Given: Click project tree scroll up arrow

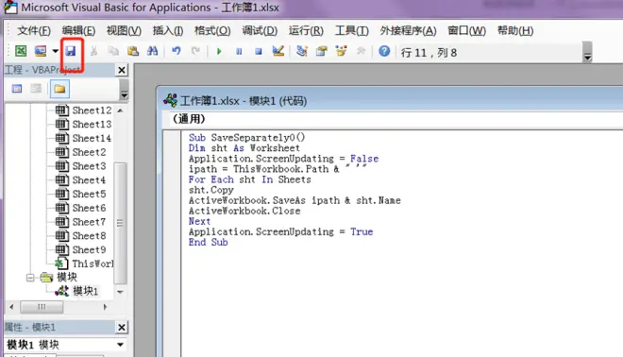Looking at the screenshot, I should click(x=121, y=110).
